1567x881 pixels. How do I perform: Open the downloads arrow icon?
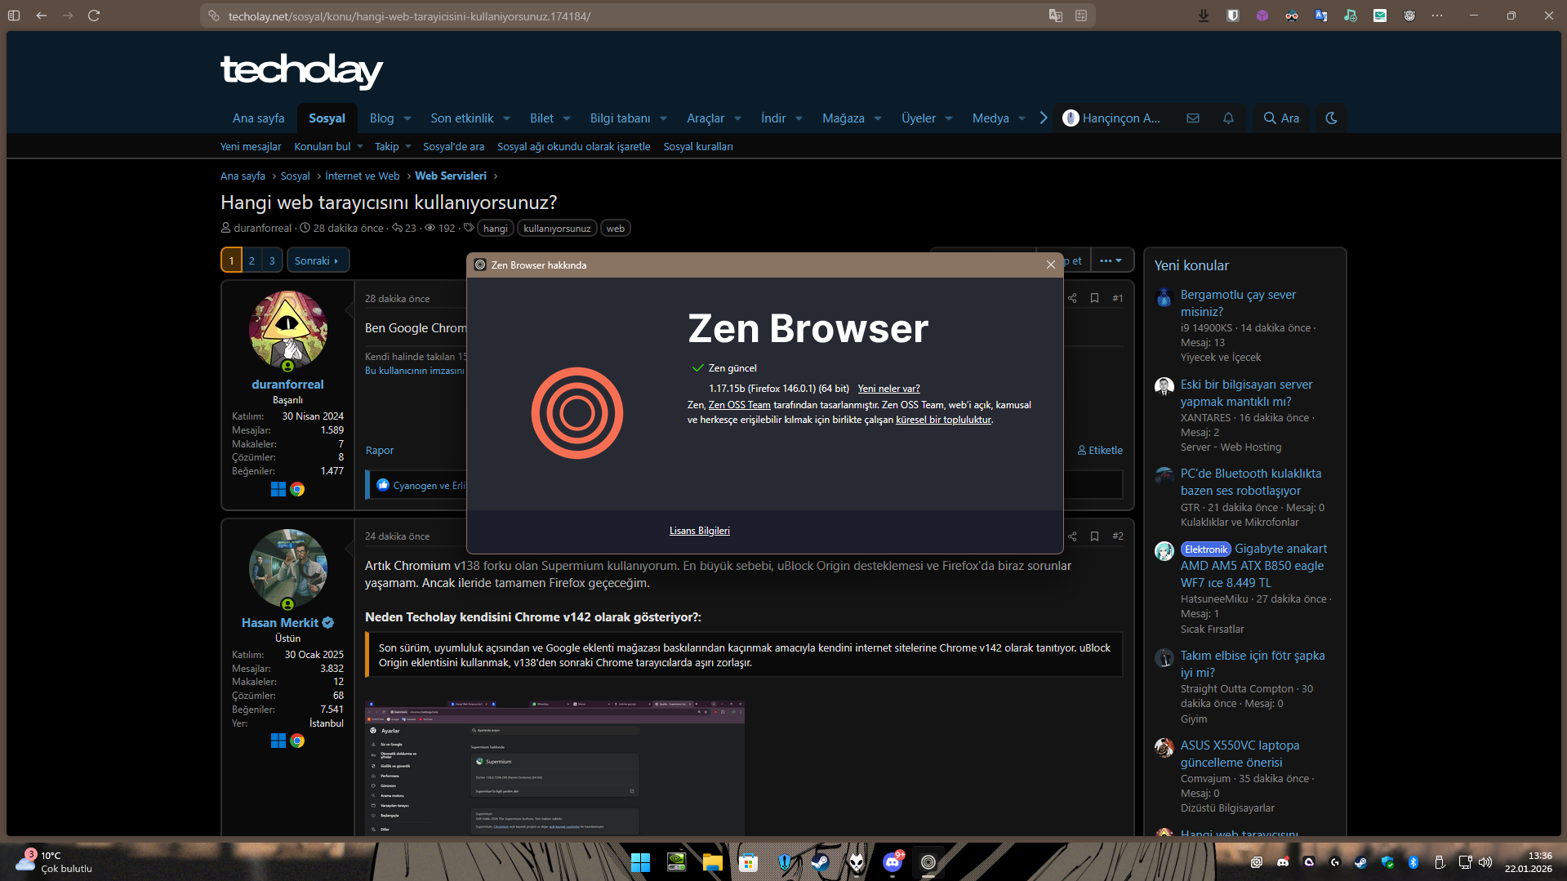pos(1204,16)
